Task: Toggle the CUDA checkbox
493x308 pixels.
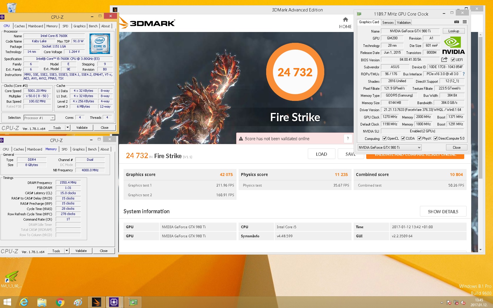Action: pyautogui.click(x=403, y=138)
